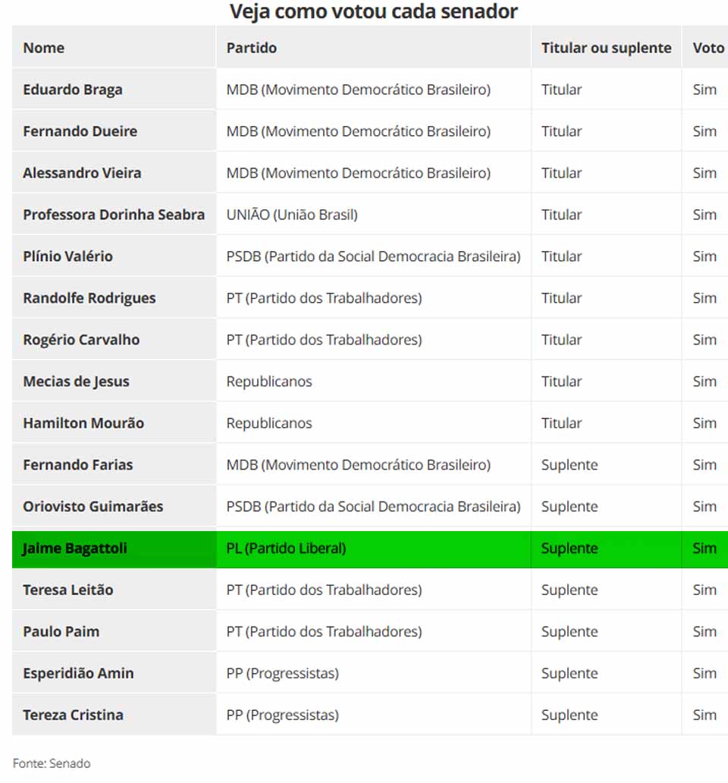Click the Titular ou suplente column header
The image size is (728, 783).
point(606,48)
